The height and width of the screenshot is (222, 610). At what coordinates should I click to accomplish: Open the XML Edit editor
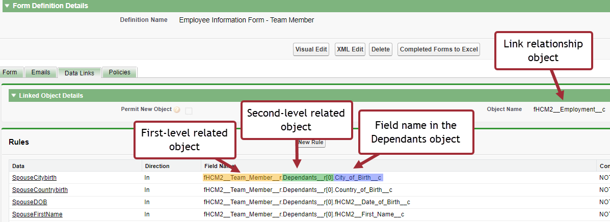pyautogui.click(x=350, y=49)
